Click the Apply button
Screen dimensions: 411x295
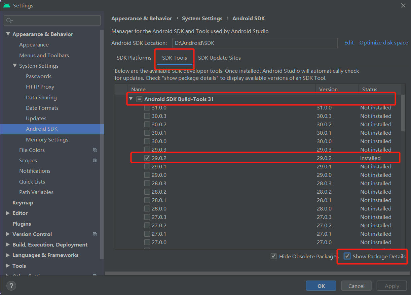click(x=392, y=286)
